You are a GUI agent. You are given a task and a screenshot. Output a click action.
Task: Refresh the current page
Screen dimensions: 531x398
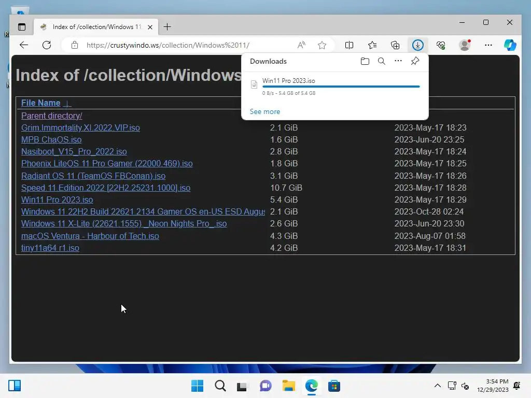pos(47,45)
